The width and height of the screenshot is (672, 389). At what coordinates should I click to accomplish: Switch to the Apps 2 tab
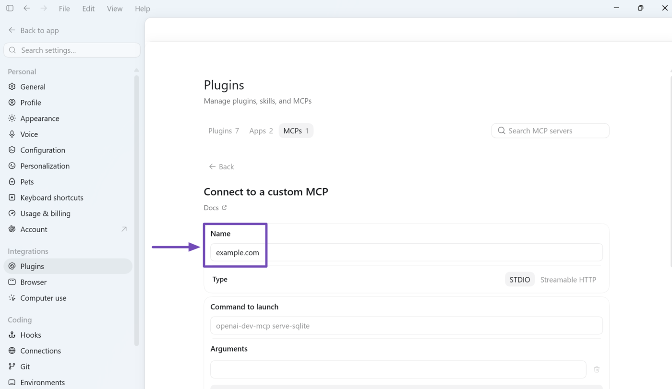click(261, 130)
